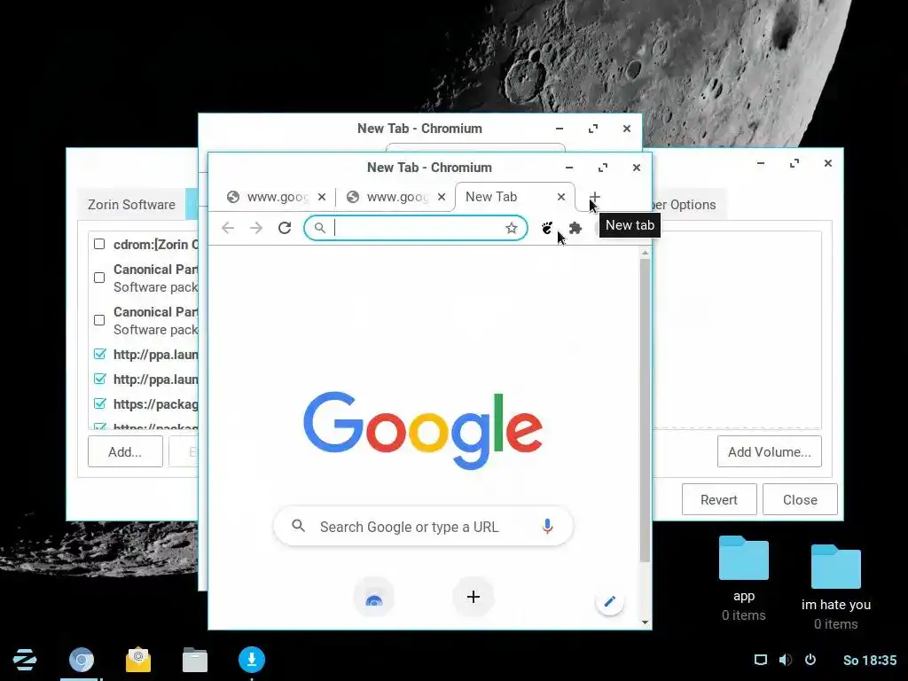Toggle the cdrom:[Zorin source checkbox
The width and height of the screenshot is (908, 681).
(99, 244)
